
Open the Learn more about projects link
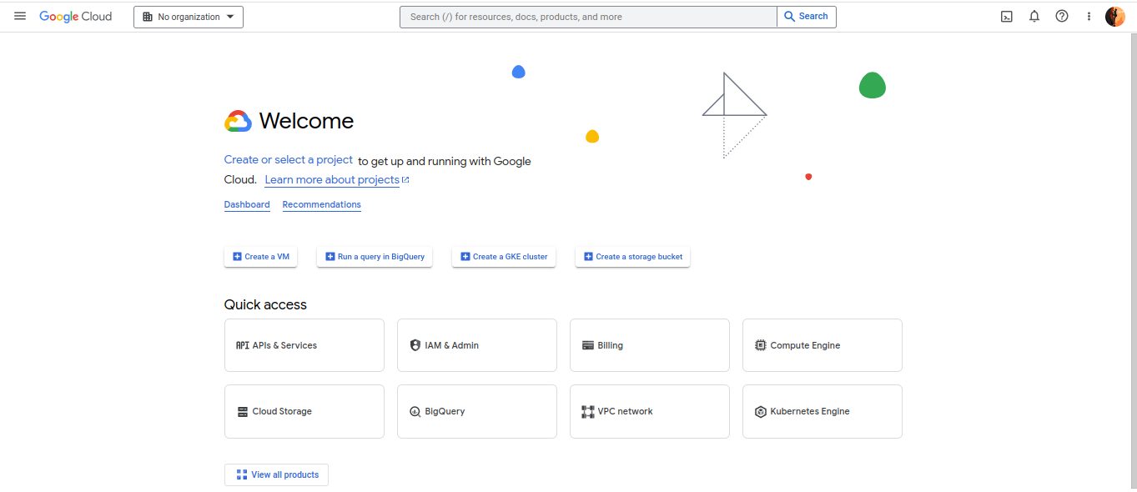331,179
